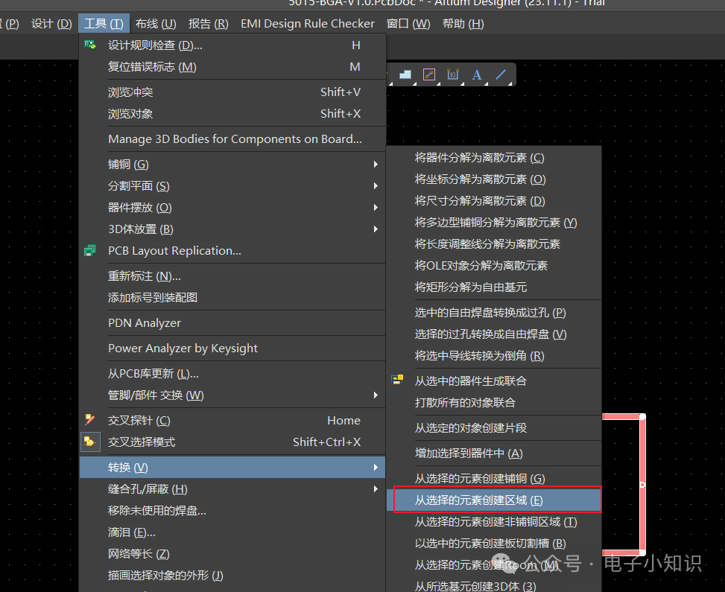Choose 交叉探针 (C) menu item
The height and width of the screenshot is (592, 725).
pos(232,420)
